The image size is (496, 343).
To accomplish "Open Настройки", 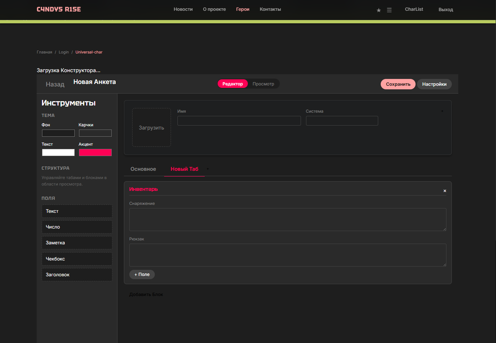I will [434, 84].
